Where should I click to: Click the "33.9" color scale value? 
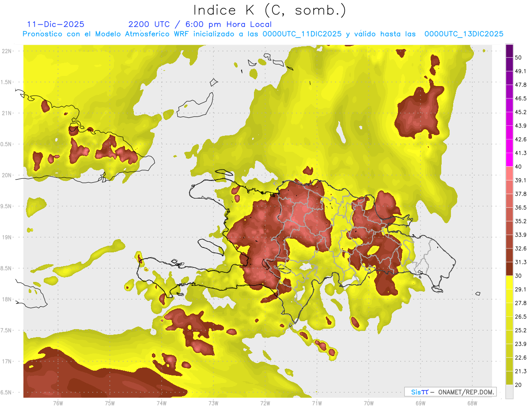point(521,235)
